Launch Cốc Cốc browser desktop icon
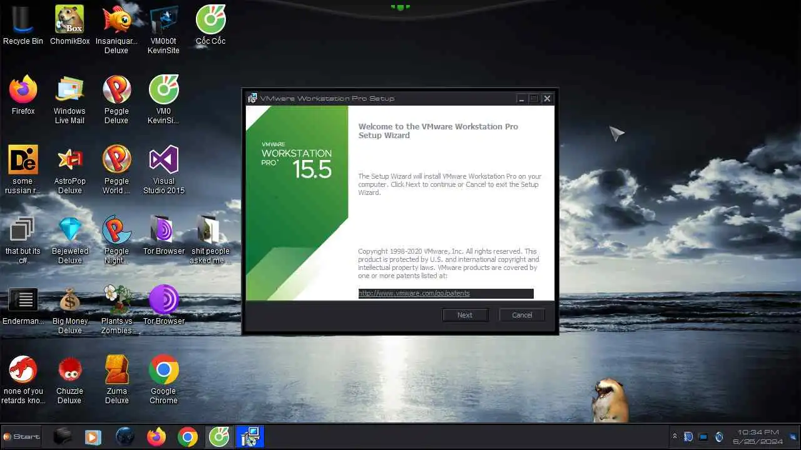The height and width of the screenshot is (450, 801). click(x=210, y=26)
